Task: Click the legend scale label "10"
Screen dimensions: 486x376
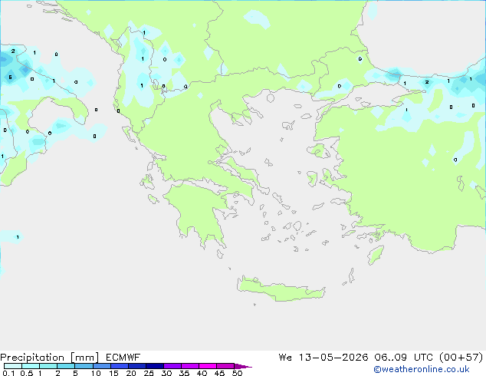Action: (96, 373)
